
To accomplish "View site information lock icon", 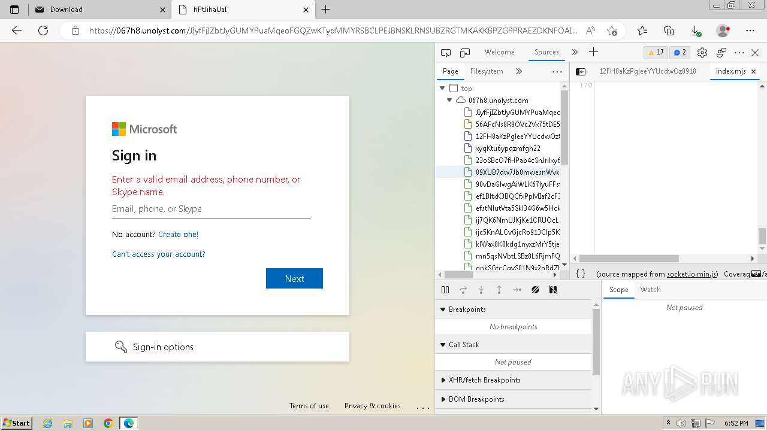I will 75,31.
